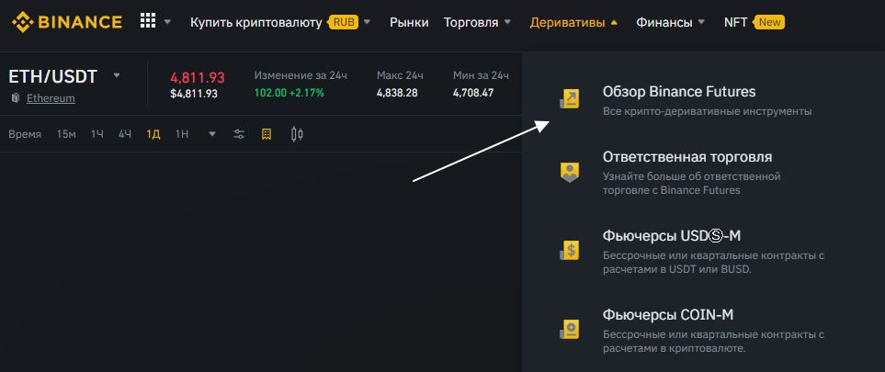The image size is (885, 372).
Task: Open chart indicator settings icon
Action: [239, 134]
